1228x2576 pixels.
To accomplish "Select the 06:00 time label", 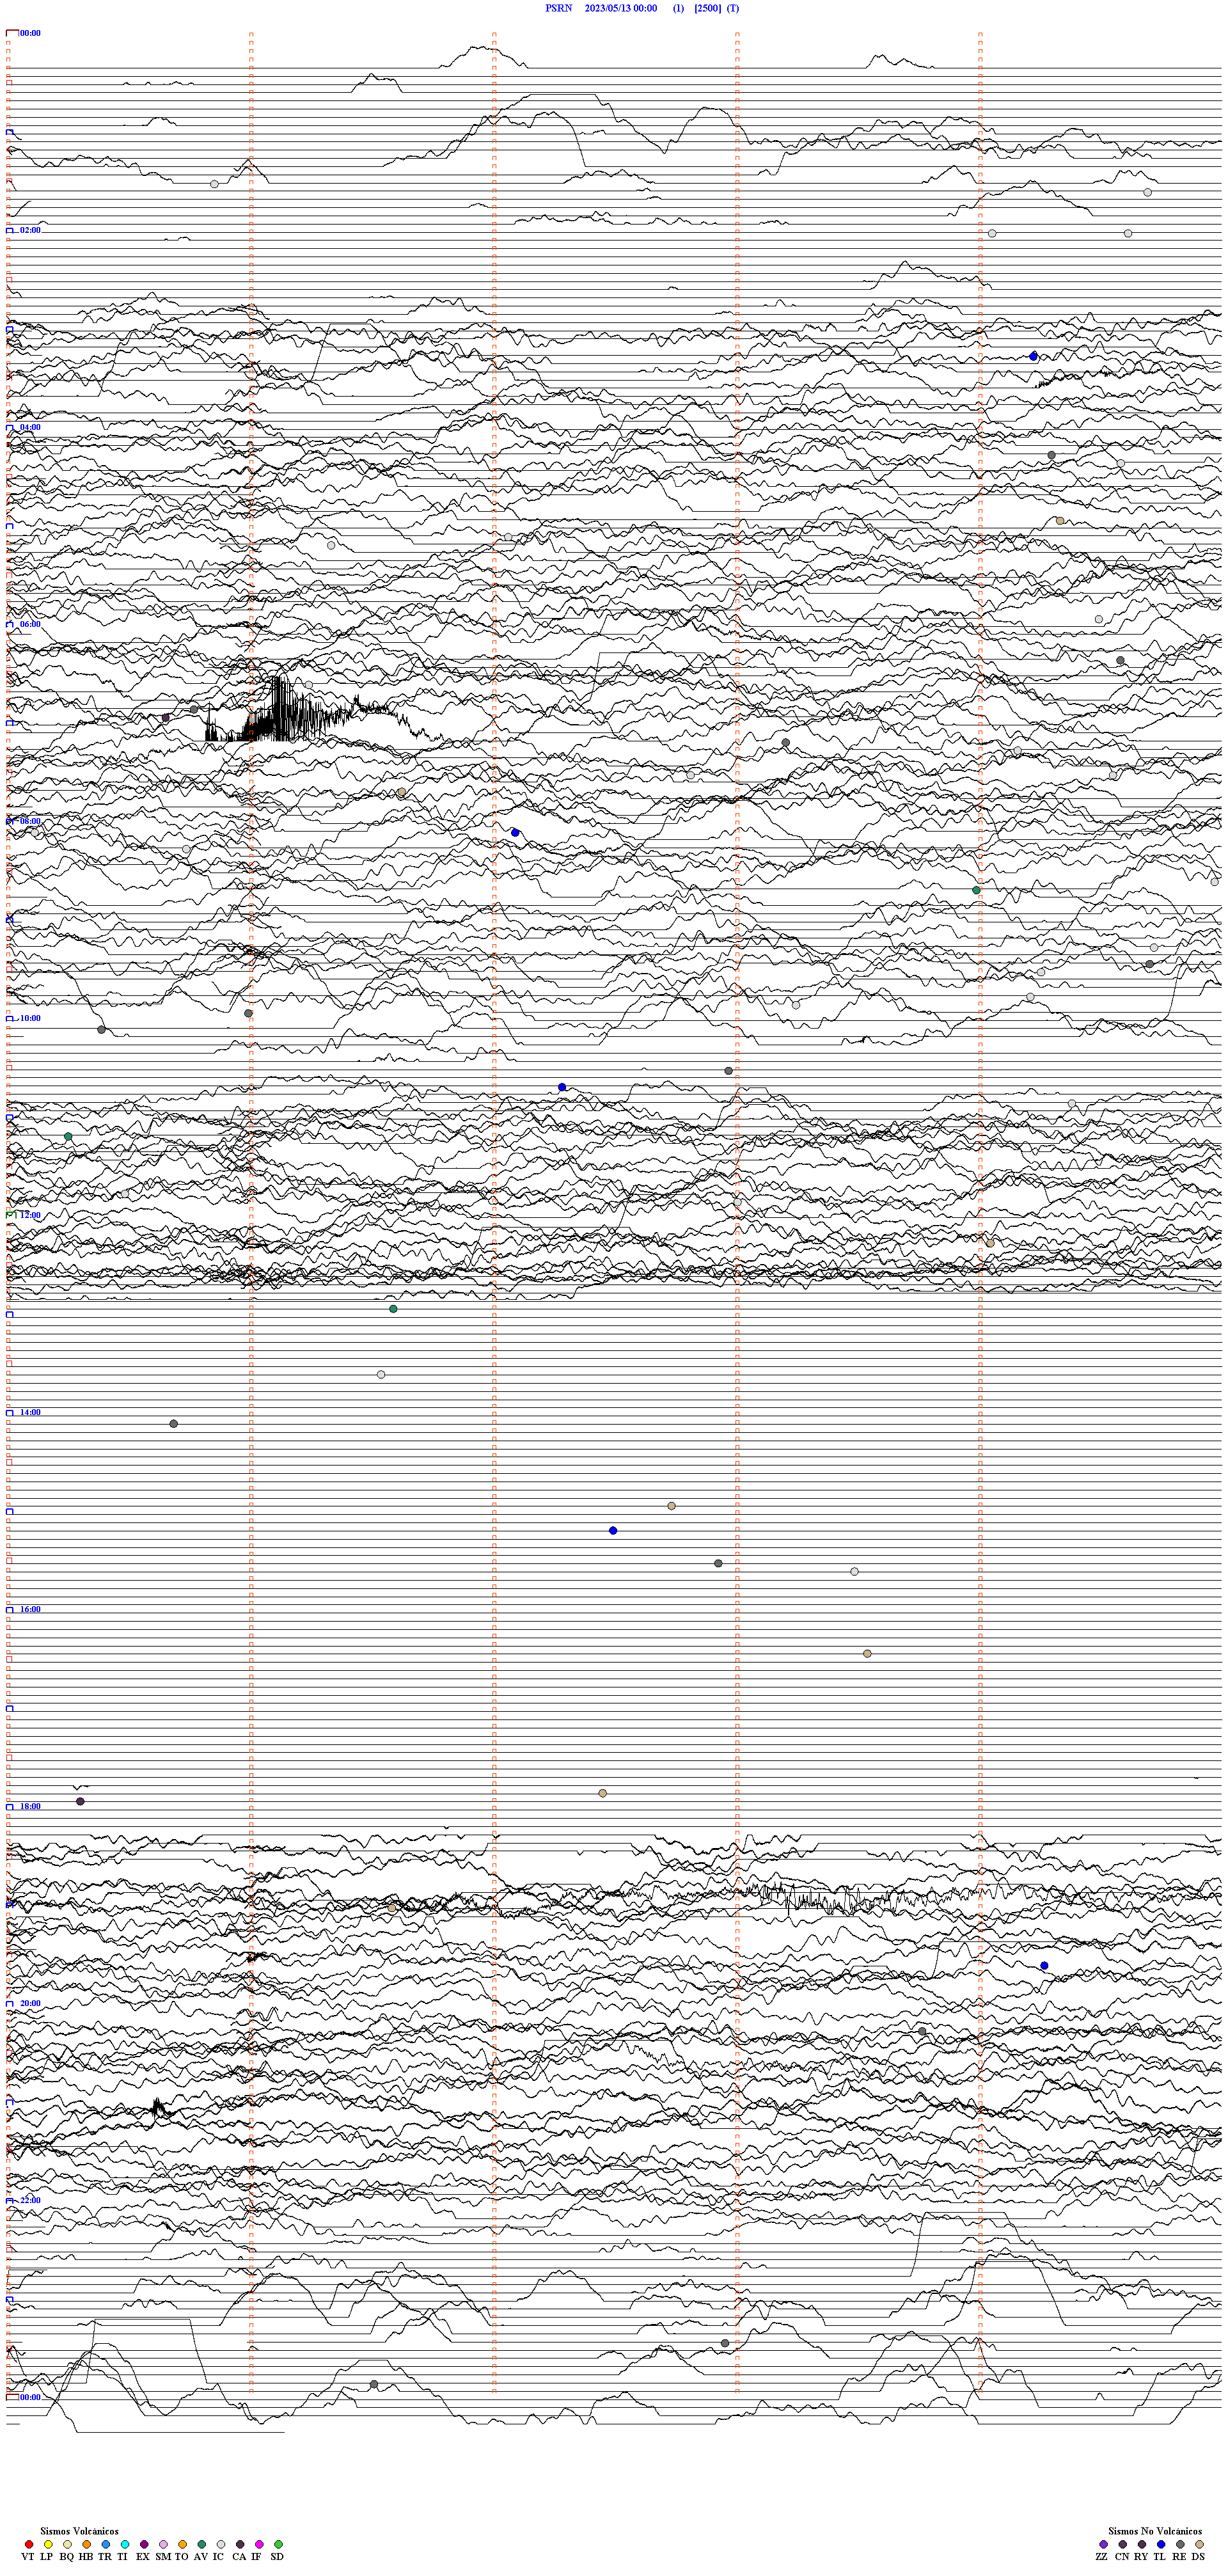I will click(x=30, y=624).
